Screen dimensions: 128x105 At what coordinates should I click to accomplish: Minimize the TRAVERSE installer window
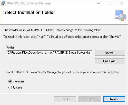pos(99,3)
